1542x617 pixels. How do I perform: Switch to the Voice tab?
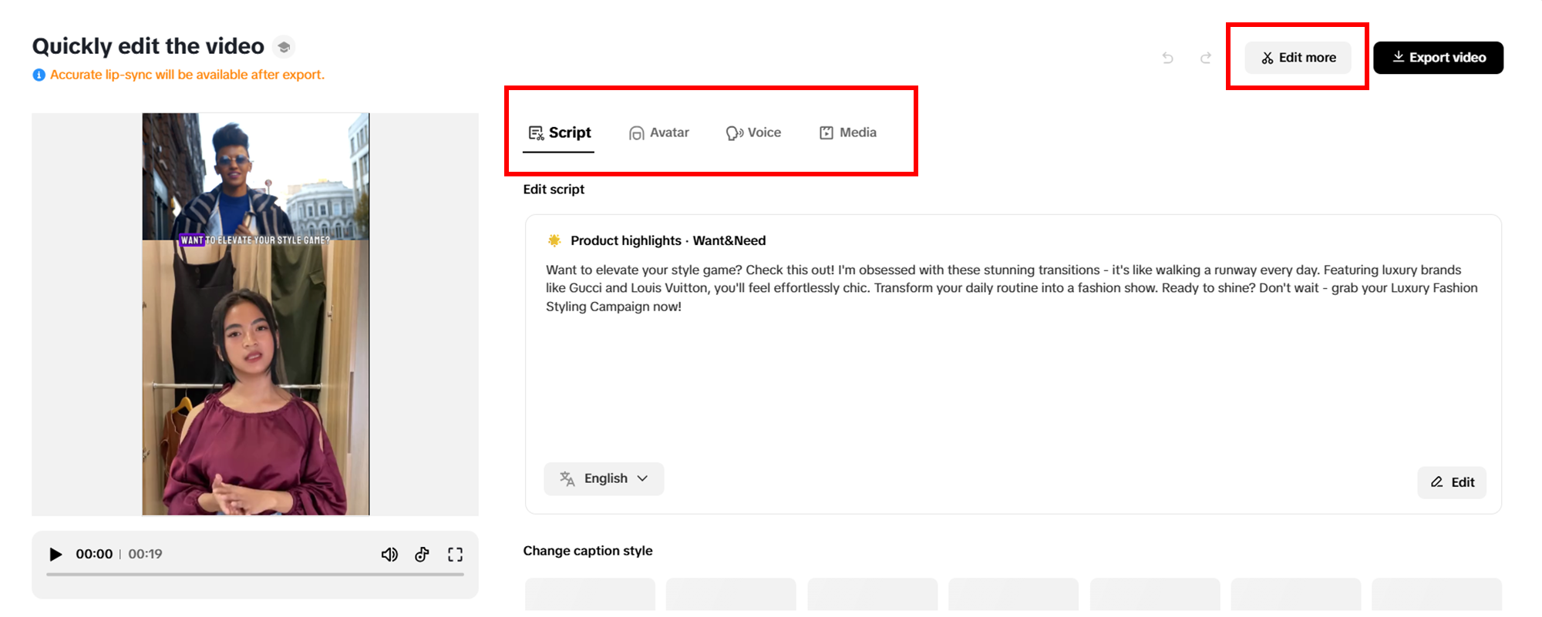754,132
